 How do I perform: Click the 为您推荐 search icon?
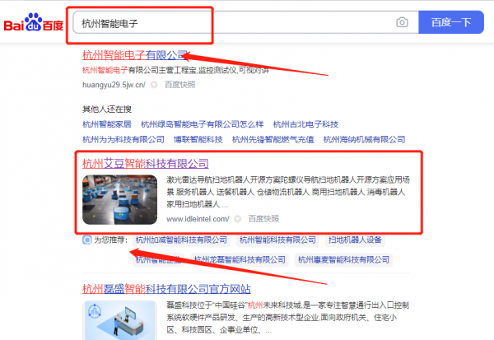87,240
